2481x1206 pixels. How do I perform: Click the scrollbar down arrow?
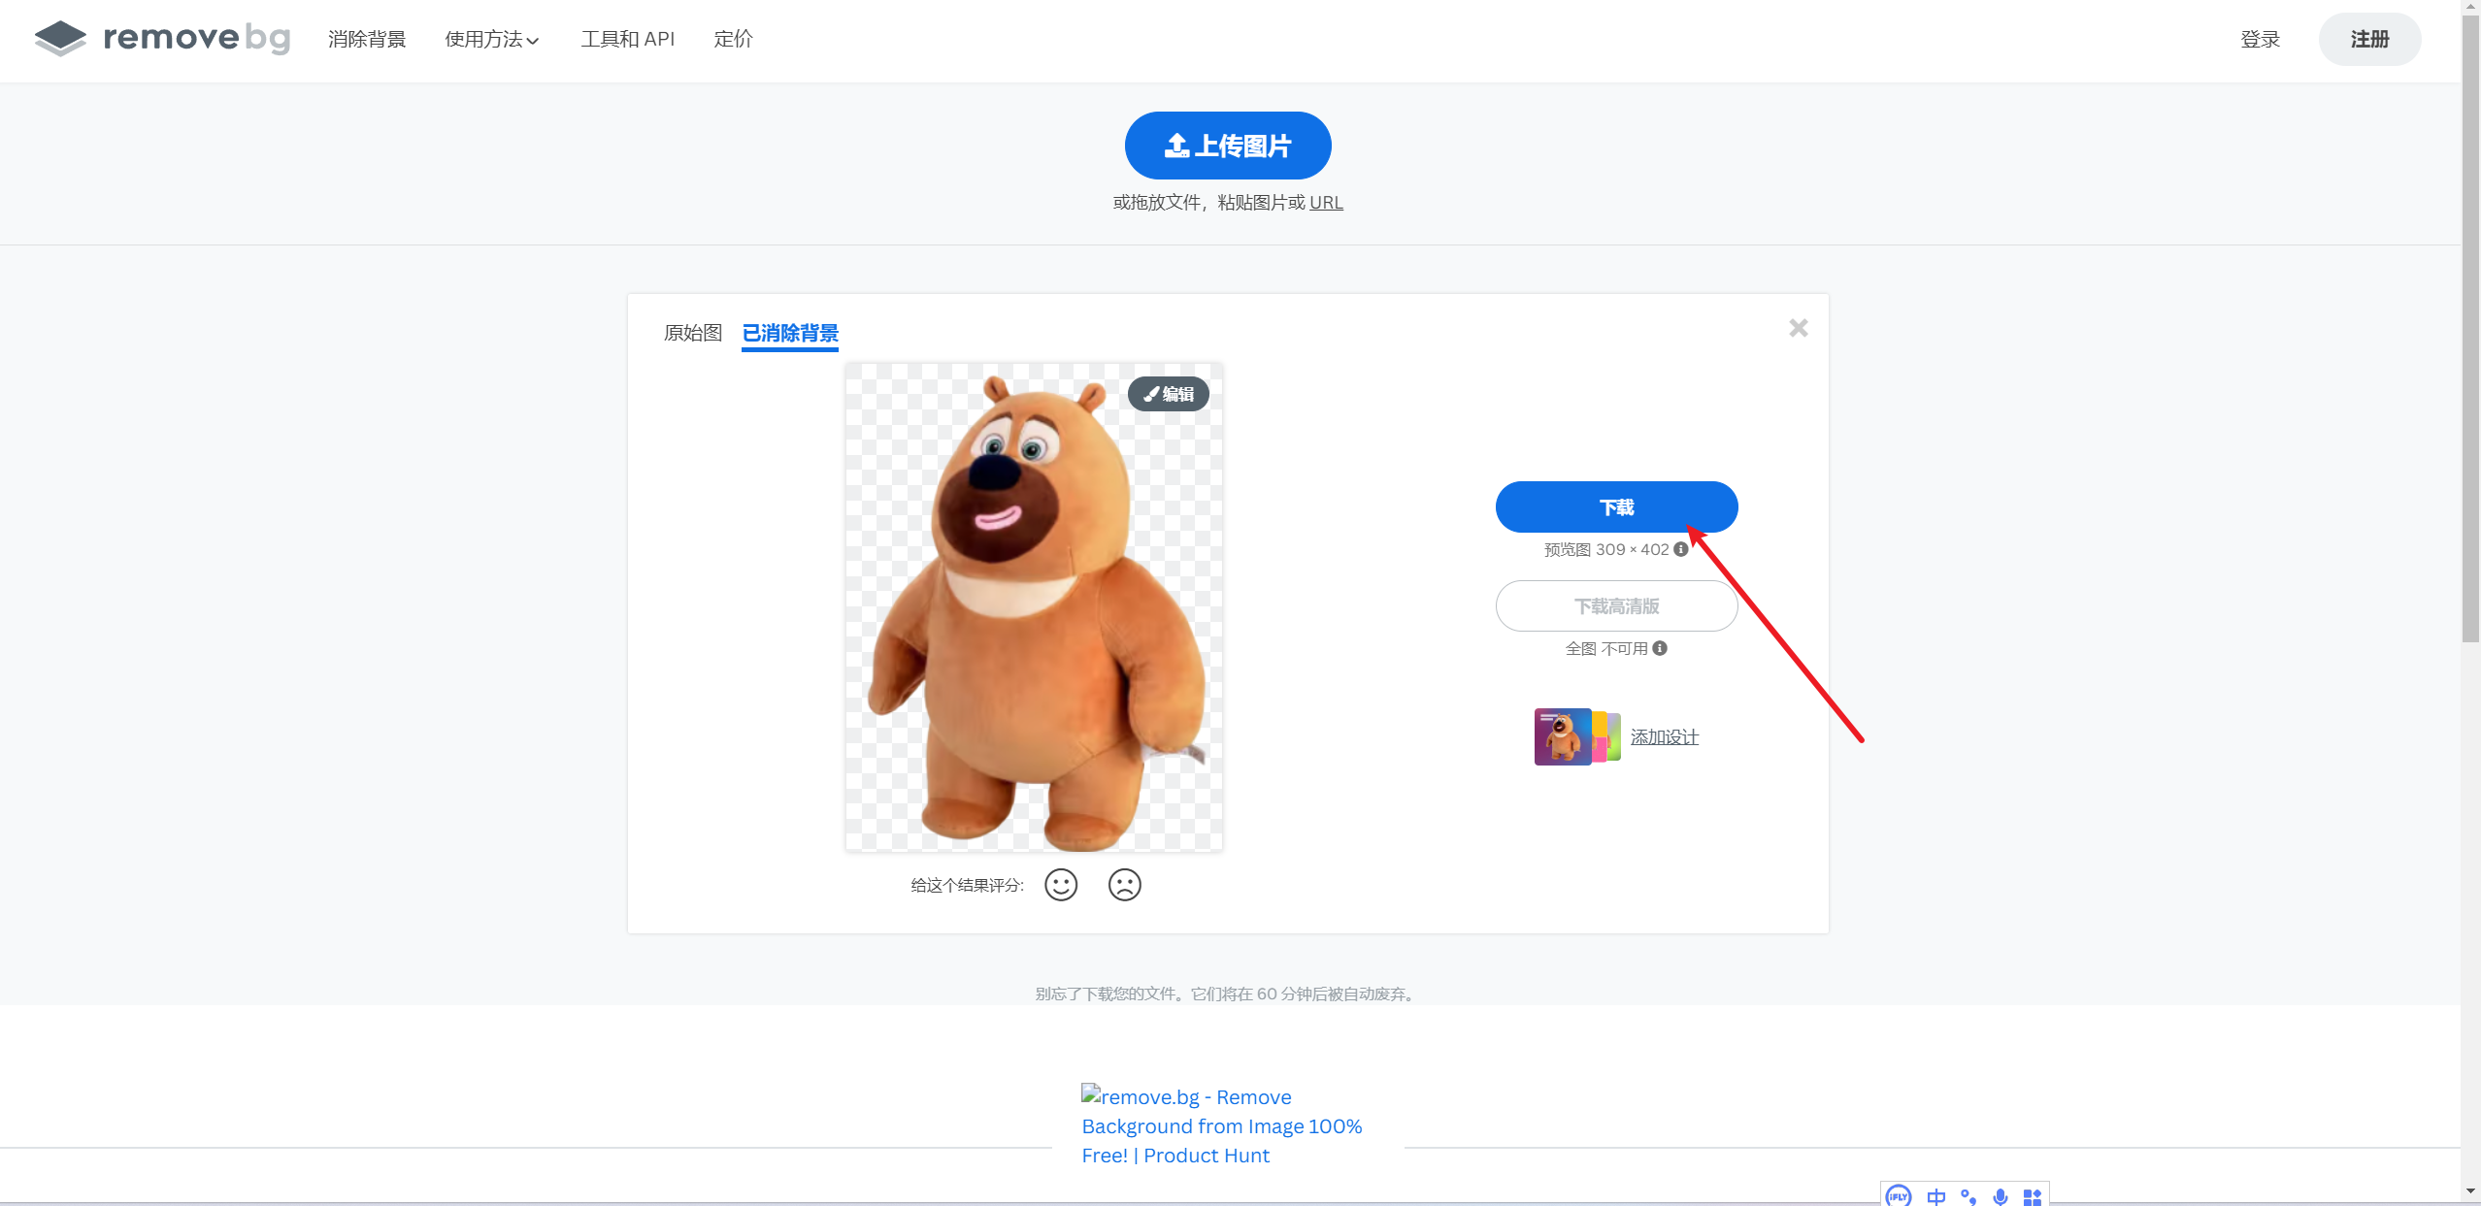(x=2470, y=1190)
